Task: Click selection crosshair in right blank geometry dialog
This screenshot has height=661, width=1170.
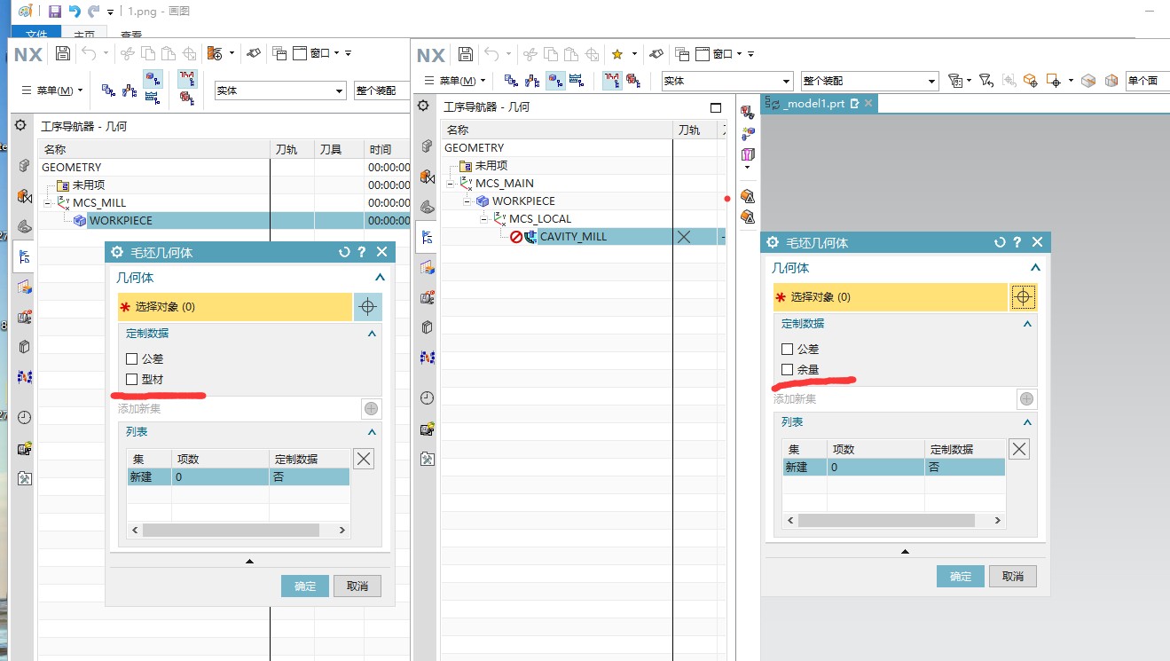Action: pos(1023,297)
